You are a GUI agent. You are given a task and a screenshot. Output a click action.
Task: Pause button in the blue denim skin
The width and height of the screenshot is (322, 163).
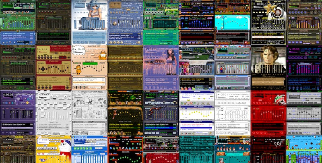[x=117, y=12]
